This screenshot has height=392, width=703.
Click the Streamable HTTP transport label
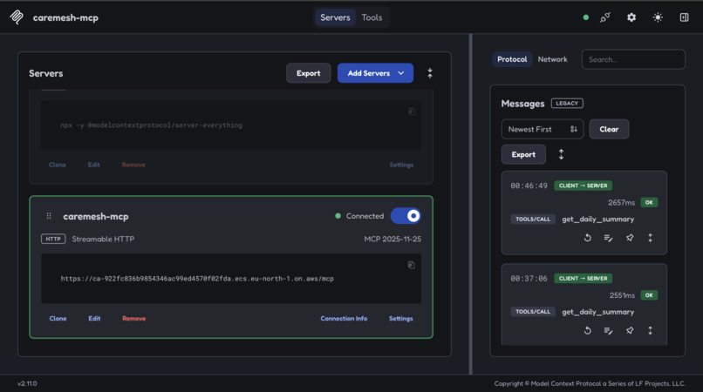click(103, 240)
